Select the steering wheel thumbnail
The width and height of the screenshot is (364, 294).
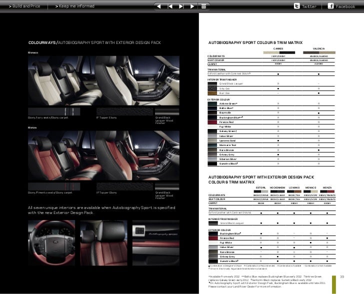[x=51, y=242]
